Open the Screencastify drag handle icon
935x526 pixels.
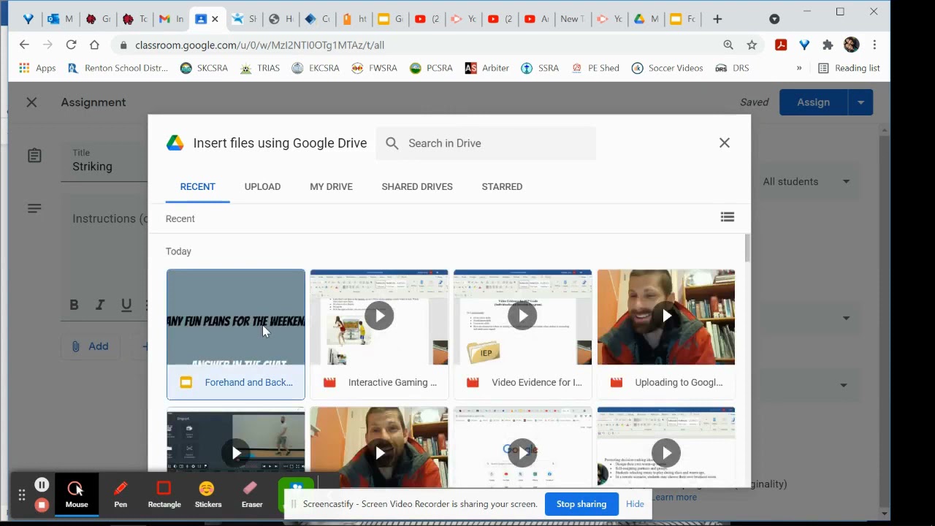click(x=21, y=495)
